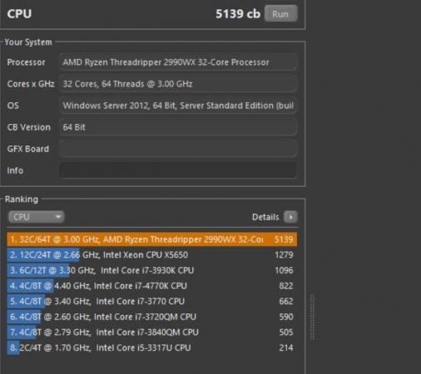Click the dotted panel resize grip
Viewport: 421px width, 374px height.
tap(312, 317)
